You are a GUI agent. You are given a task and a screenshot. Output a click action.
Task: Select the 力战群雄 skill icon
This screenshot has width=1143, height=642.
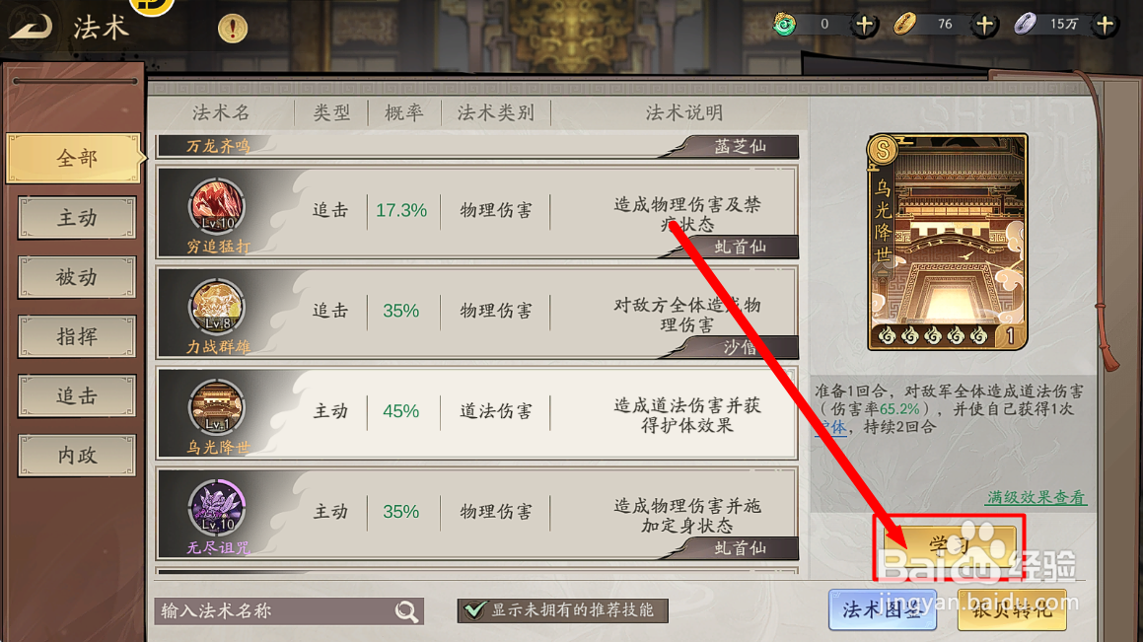217,306
